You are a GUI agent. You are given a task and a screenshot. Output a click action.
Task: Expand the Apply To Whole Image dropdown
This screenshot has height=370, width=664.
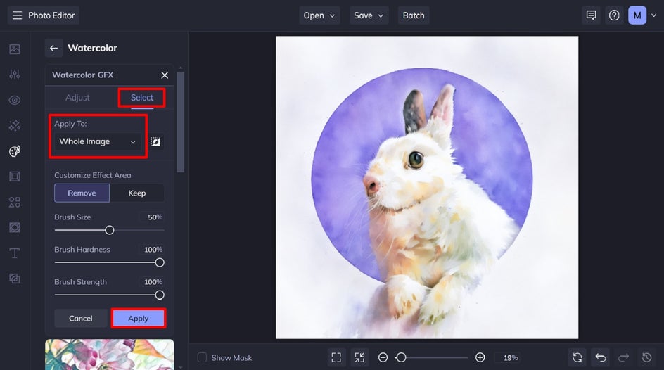point(98,142)
